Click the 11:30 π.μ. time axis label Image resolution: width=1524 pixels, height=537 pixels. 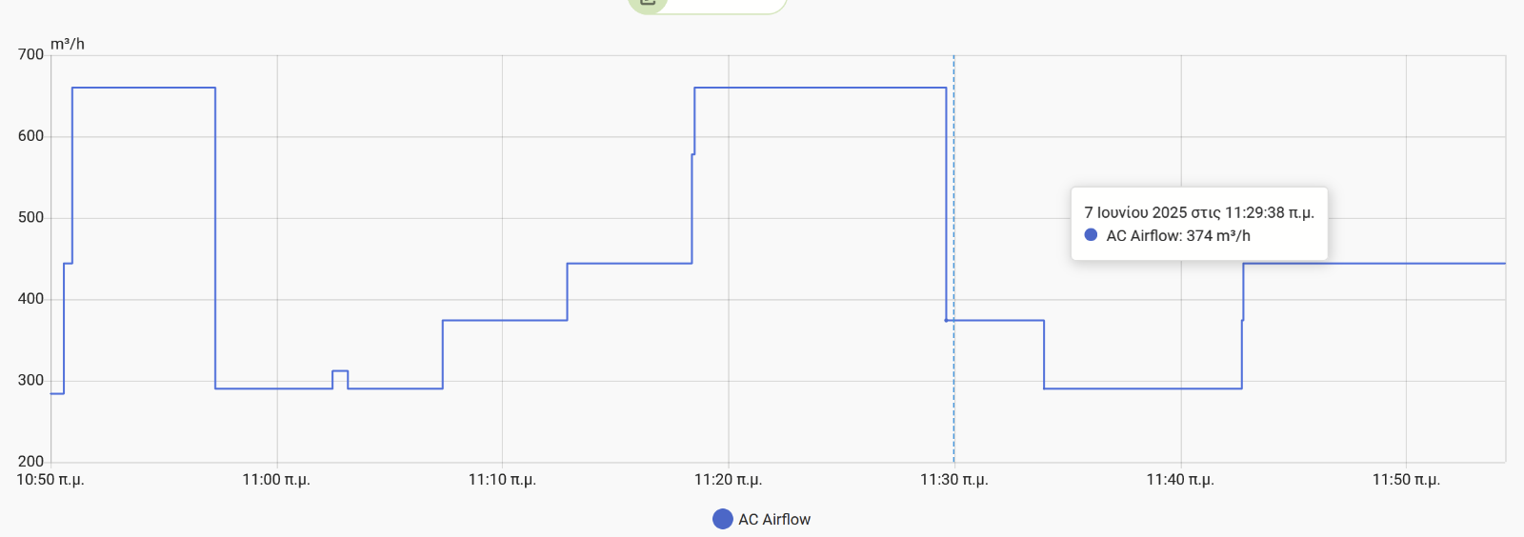954,479
